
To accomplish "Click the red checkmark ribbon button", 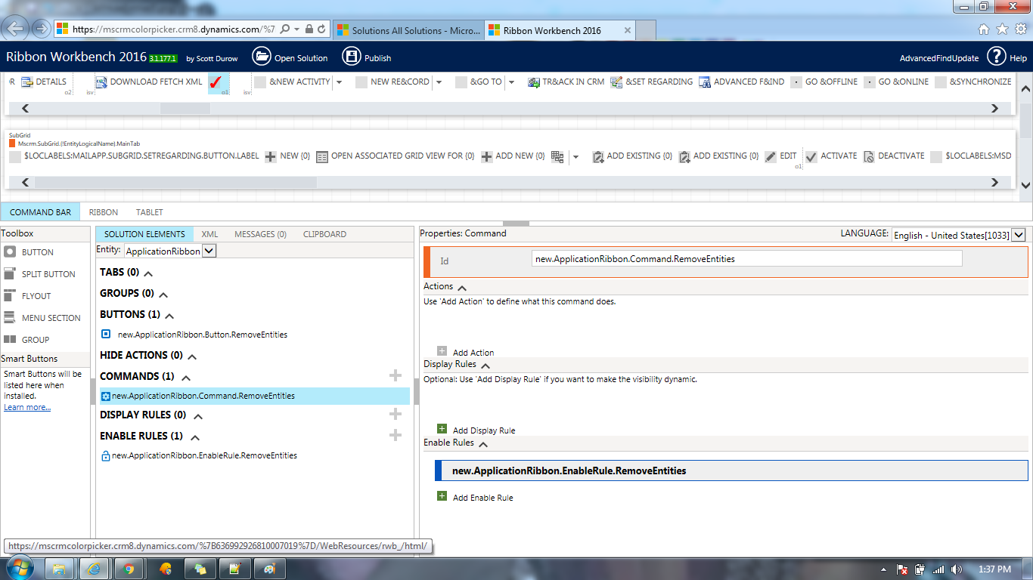I will [x=216, y=82].
